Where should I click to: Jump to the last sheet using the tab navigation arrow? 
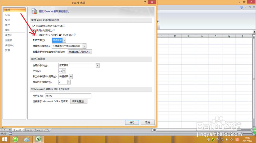(x=10, y=130)
